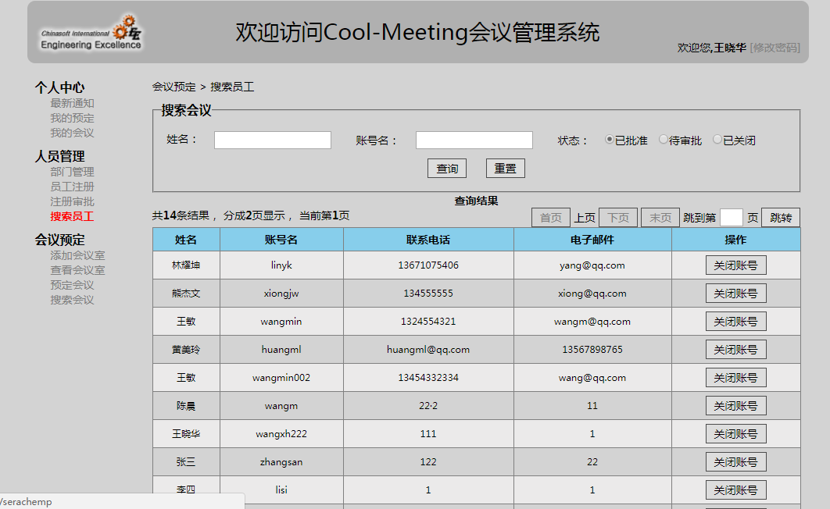Click the 13567898765 cell
Viewport: 830px width, 509px height.
(592, 350)
